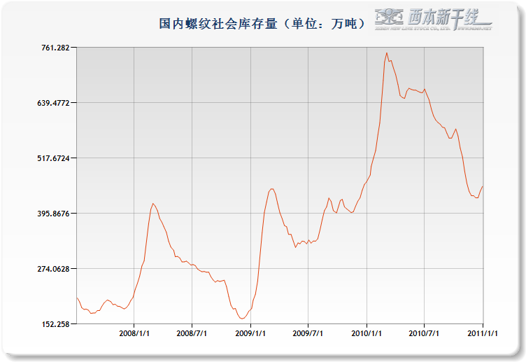
Task: Select the 2010/7/1 date label
Action: click(425, 334)
